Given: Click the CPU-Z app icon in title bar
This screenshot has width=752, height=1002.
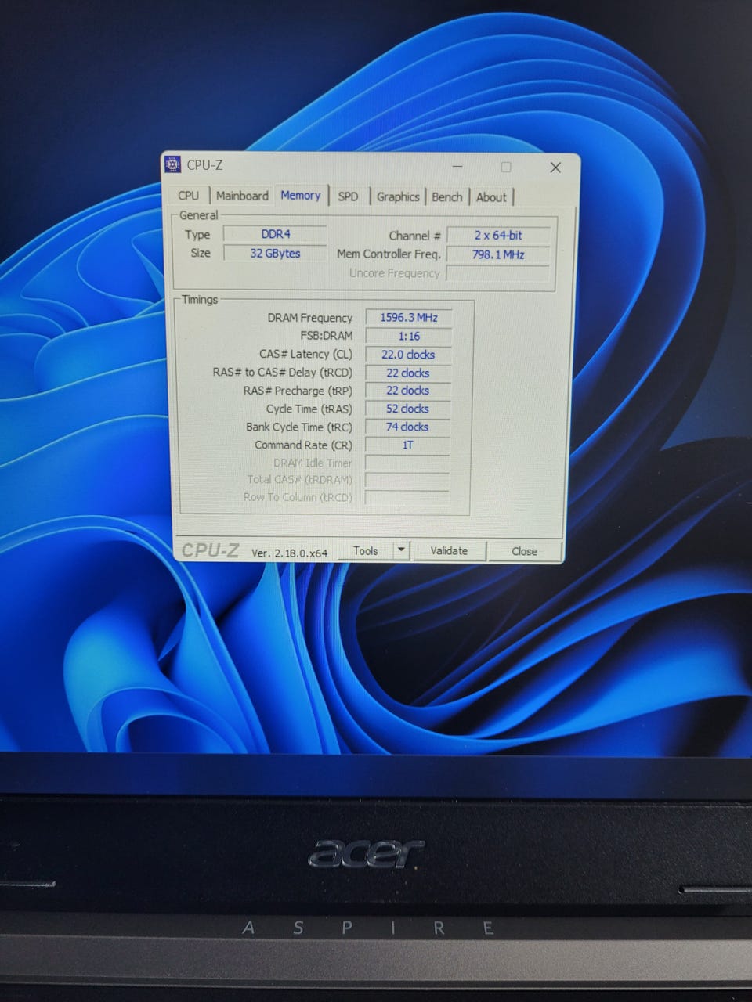Looking at the screenshot, I should pos(173,164).
